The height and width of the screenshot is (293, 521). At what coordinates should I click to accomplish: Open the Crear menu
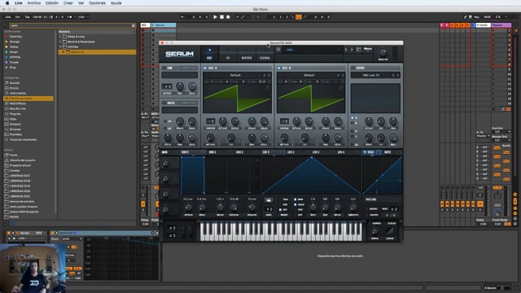click(x=68, y=3)
